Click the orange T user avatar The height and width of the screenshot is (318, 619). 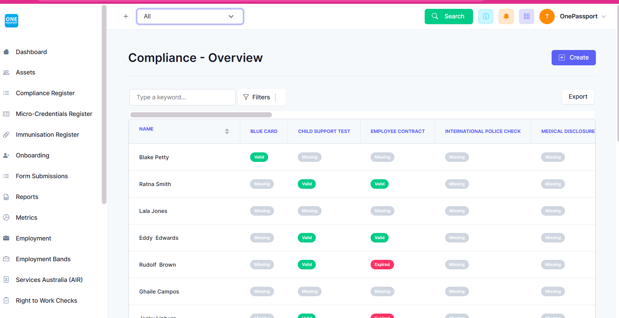tap(547, 16)
